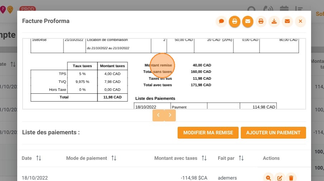Sort by Montant avec taxes column
This screenshot has width=324, height=181.
[204, 158]
